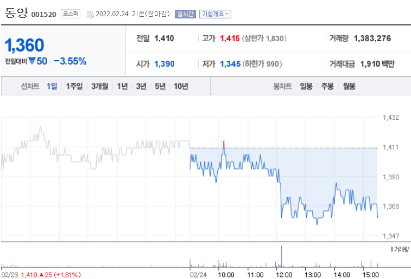Click the tallest volume bar near 12:00

(282, 256)
